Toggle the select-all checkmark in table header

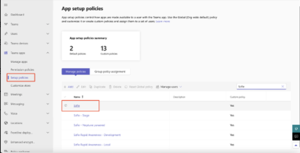click(x=65, y=97)
